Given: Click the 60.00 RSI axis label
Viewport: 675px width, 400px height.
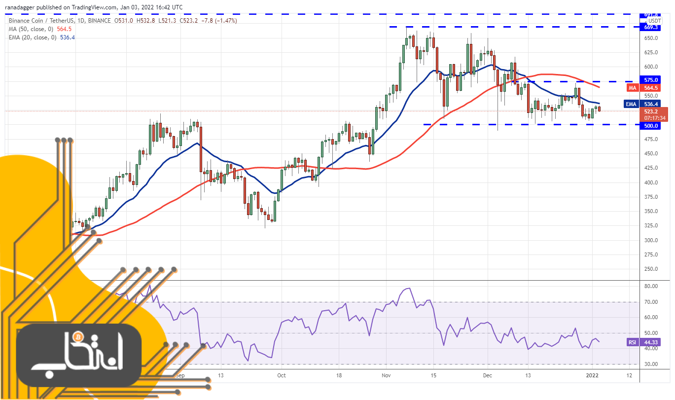Looking at the screenshot, I should [651, 318].
